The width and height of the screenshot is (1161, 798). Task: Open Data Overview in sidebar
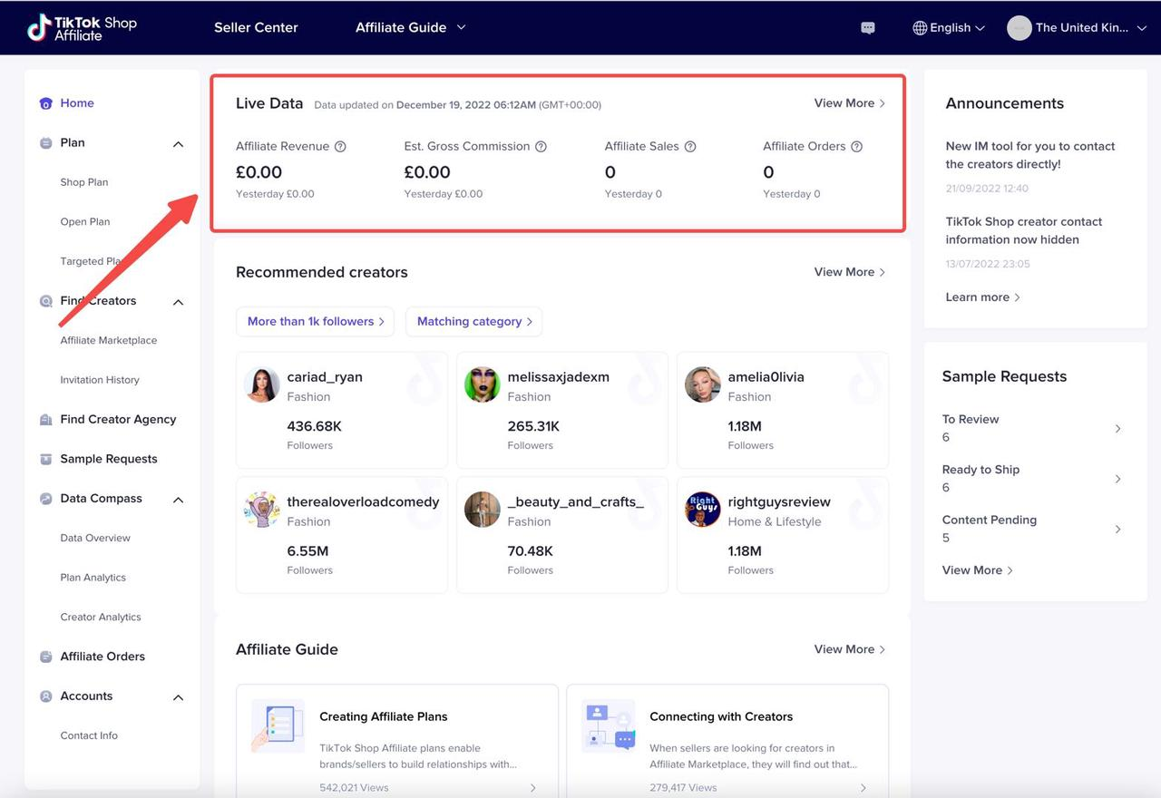(x=95, y=539)
